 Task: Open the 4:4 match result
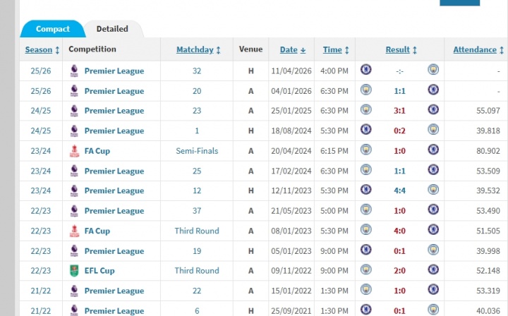point(399,190)
